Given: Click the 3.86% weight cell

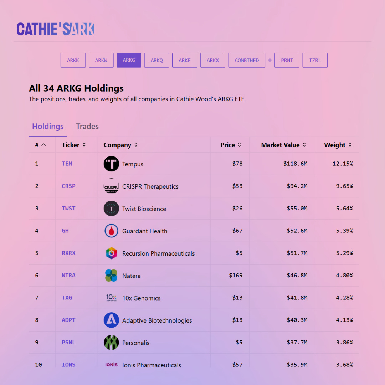Looking at the screenshot, I should pyautogui.click(x=344, y=343).
